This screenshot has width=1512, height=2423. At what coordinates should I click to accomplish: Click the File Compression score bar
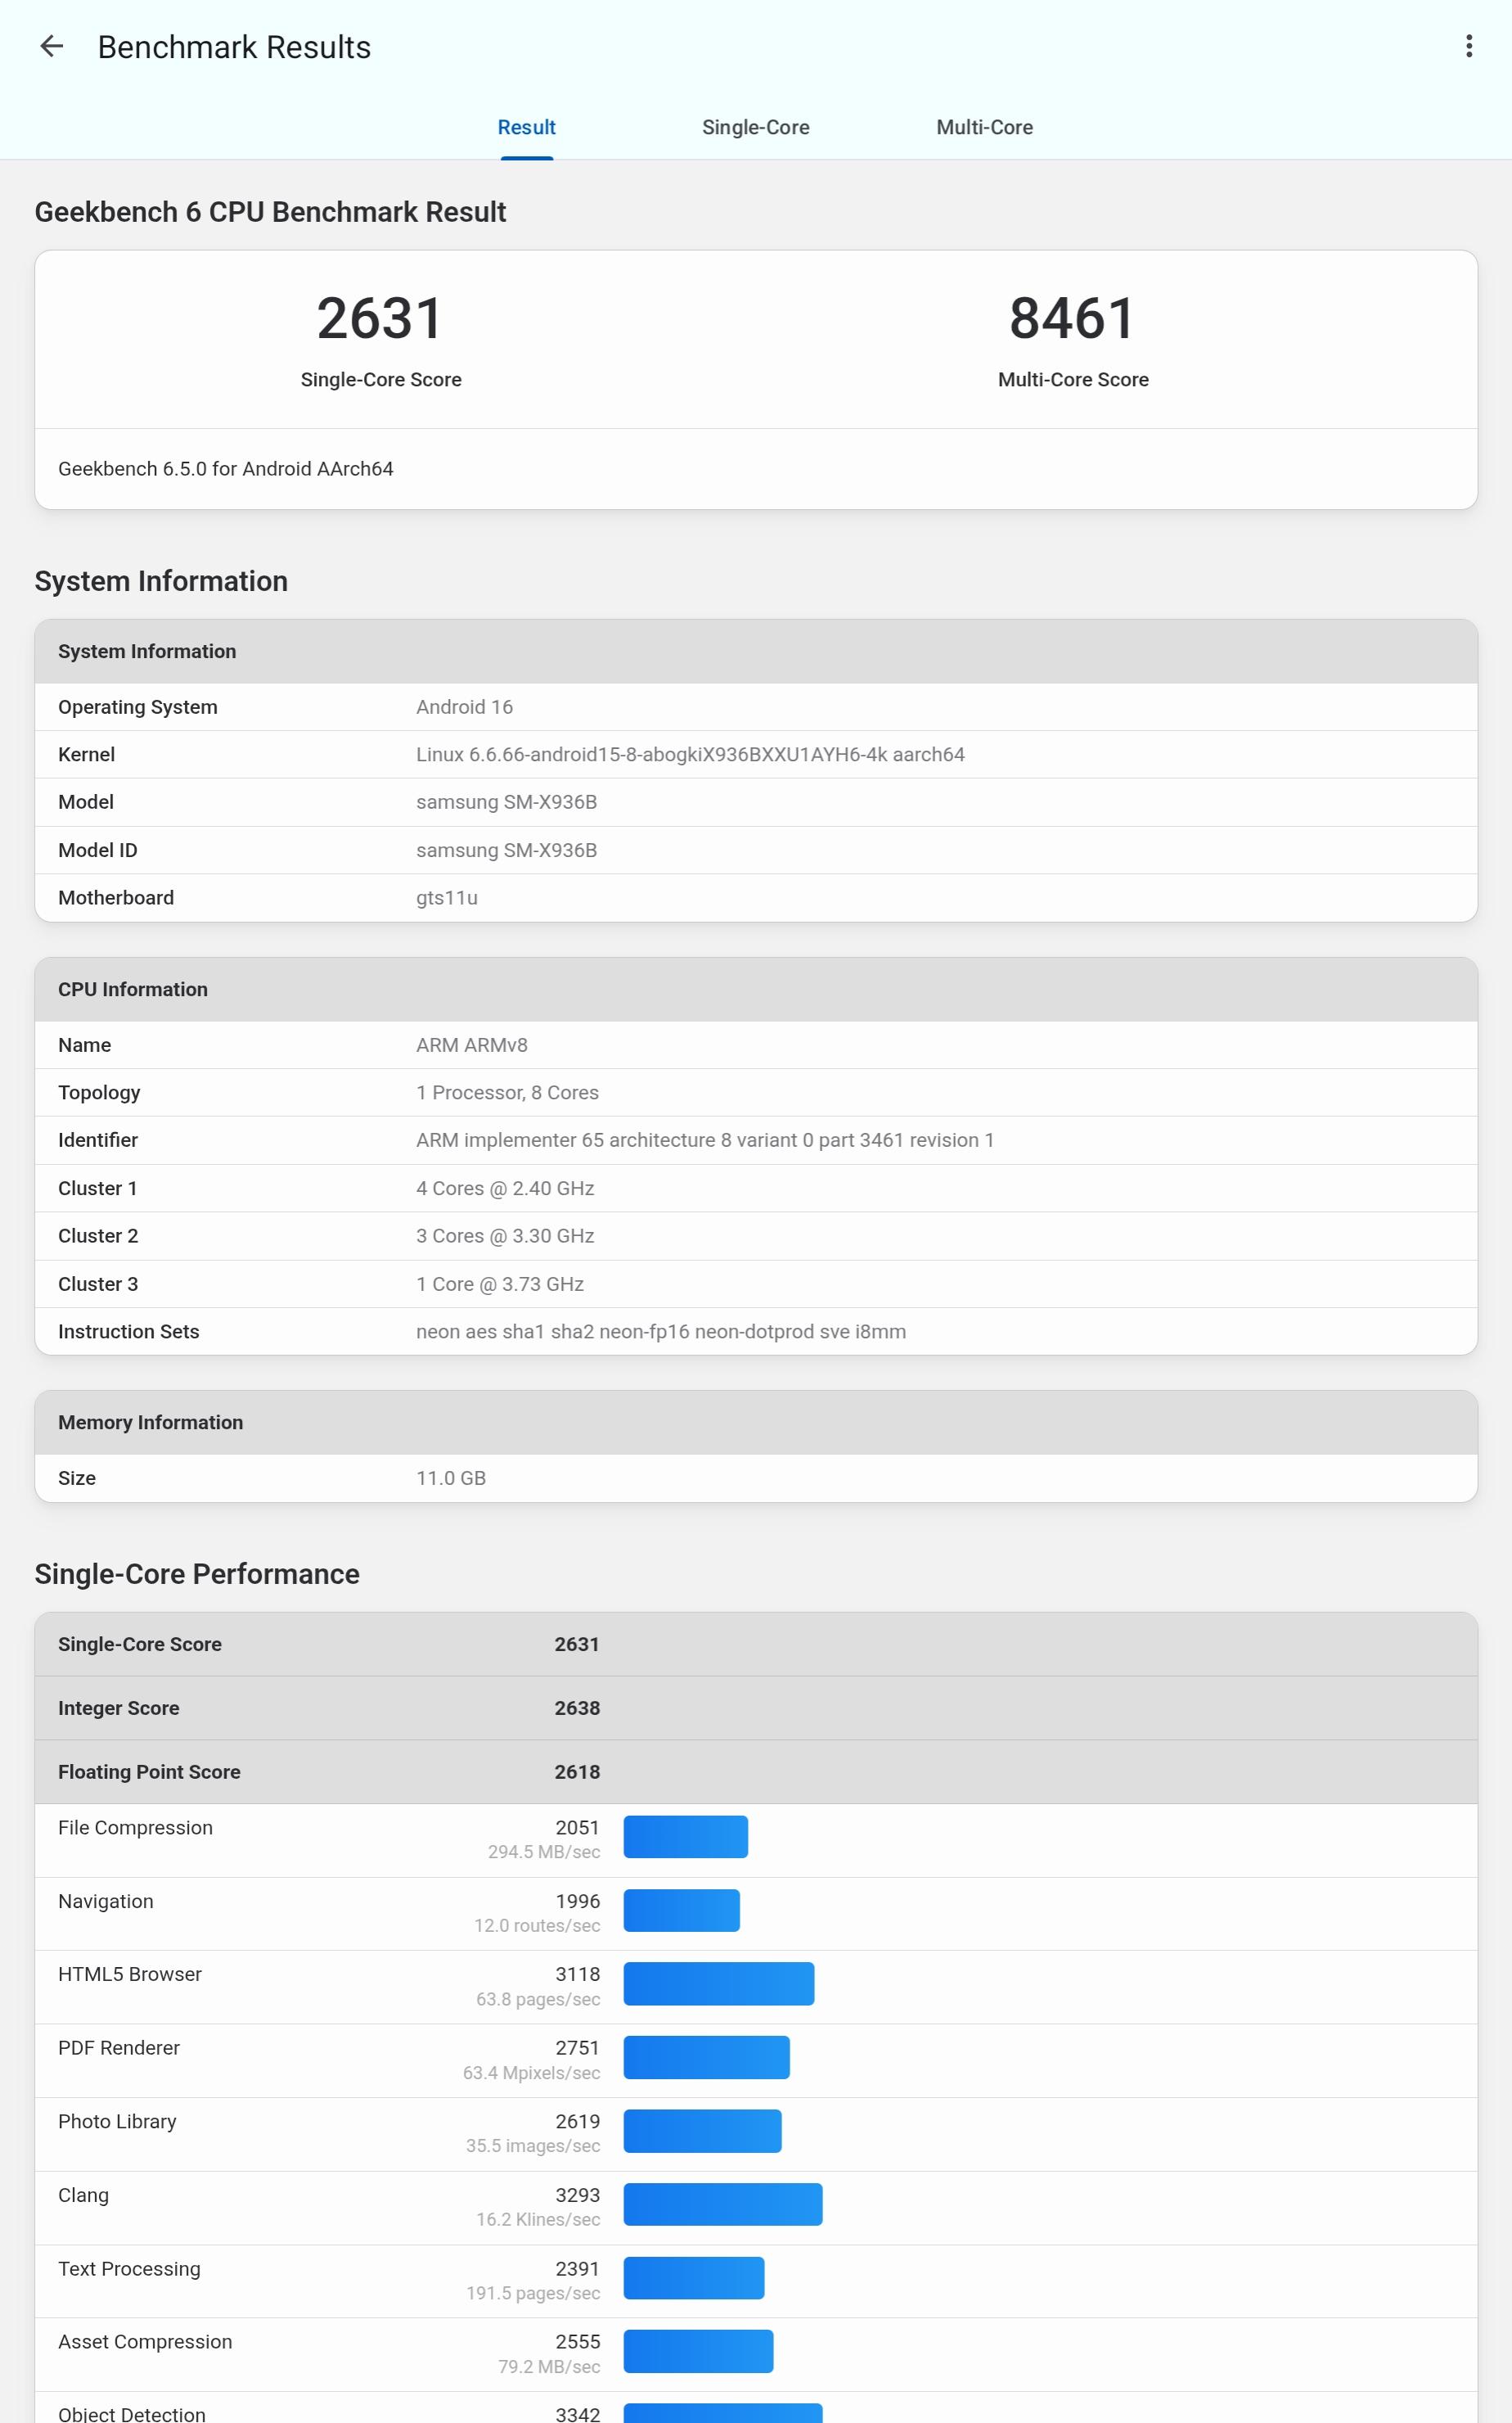pyautogui.click(x=685, y=1837)
